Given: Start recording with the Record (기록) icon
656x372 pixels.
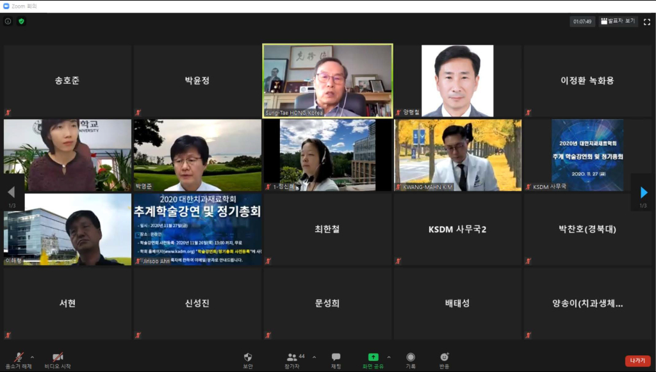Looking at the screenshot, I should 411,357.
